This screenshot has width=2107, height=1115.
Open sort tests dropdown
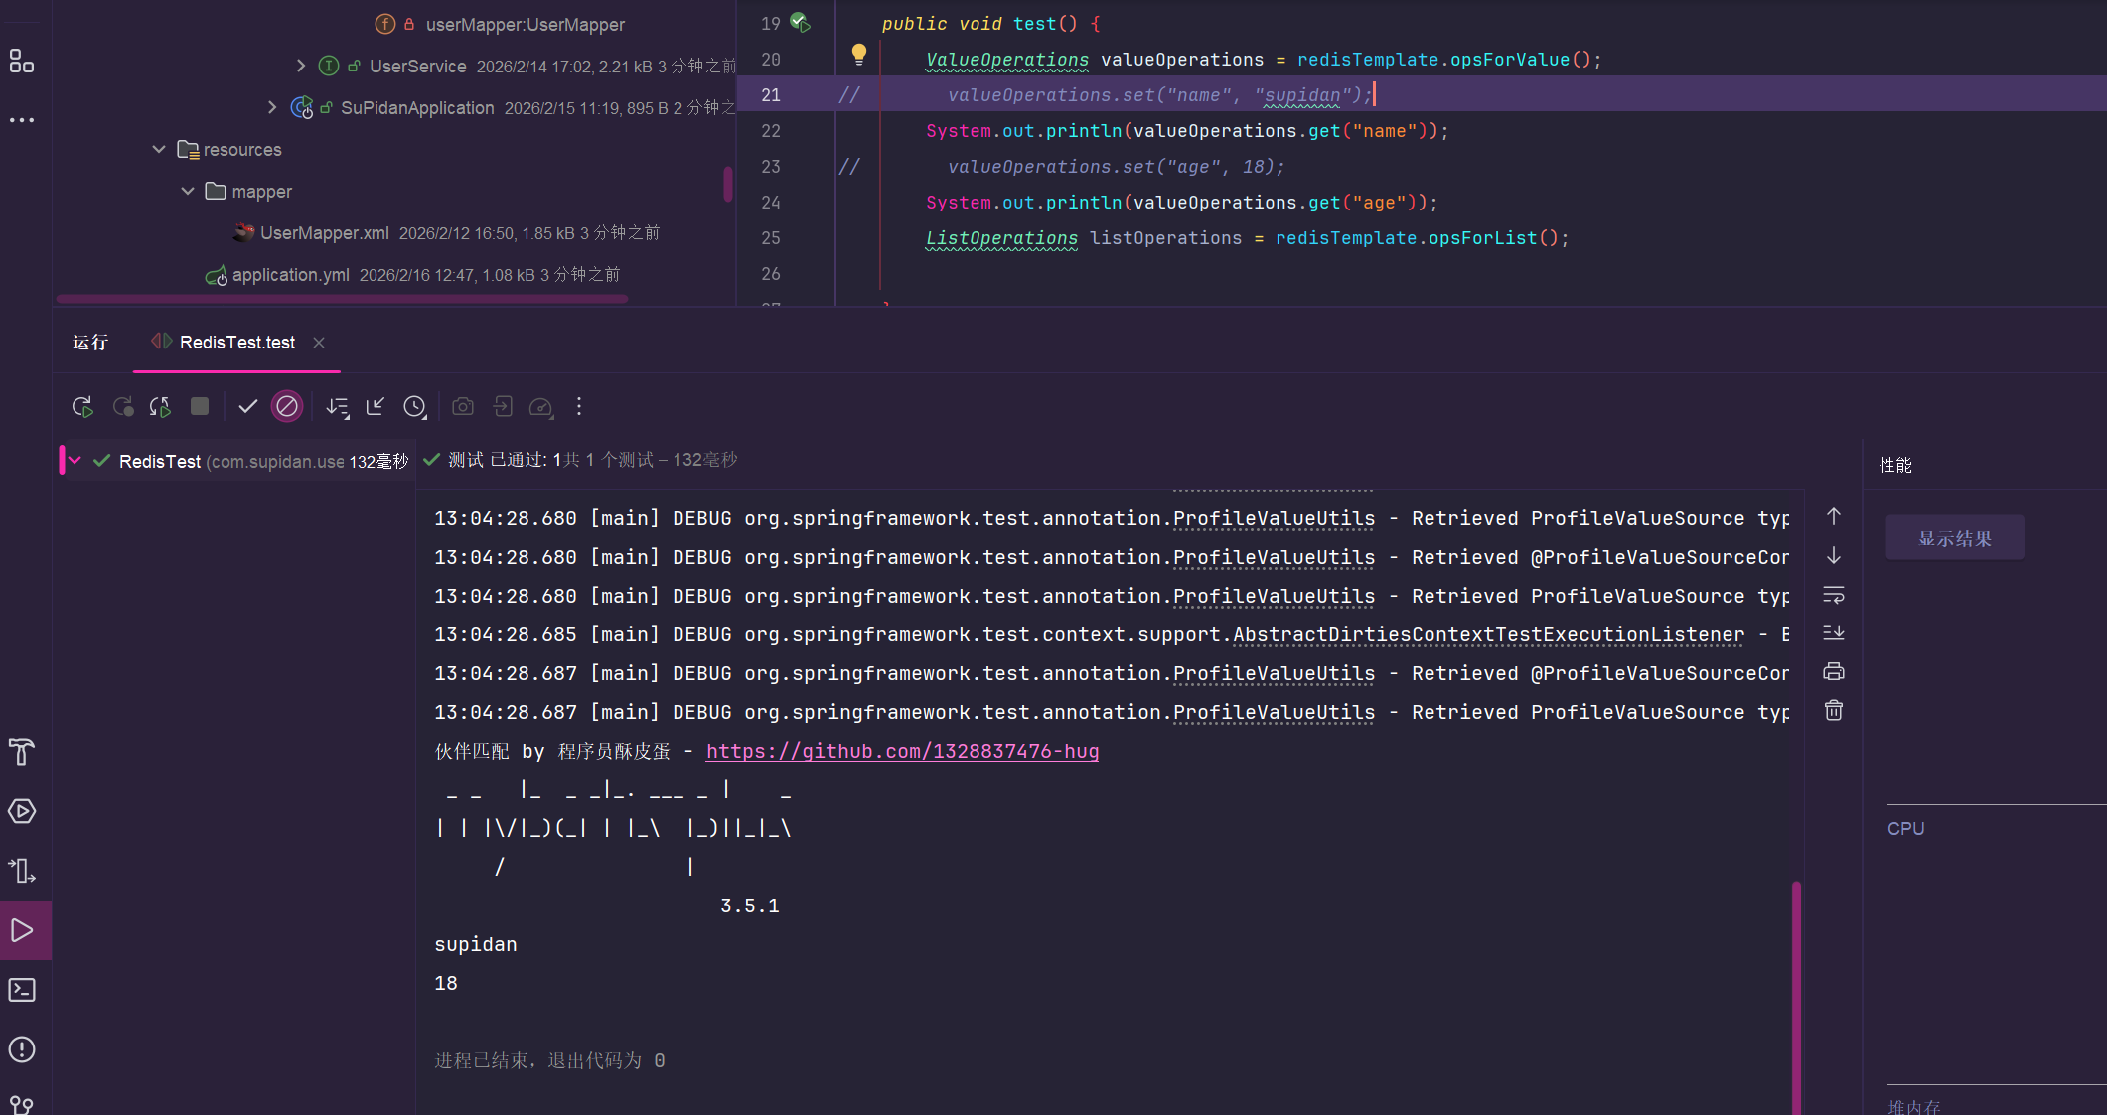pyautogui.click(x=338, y=407)
